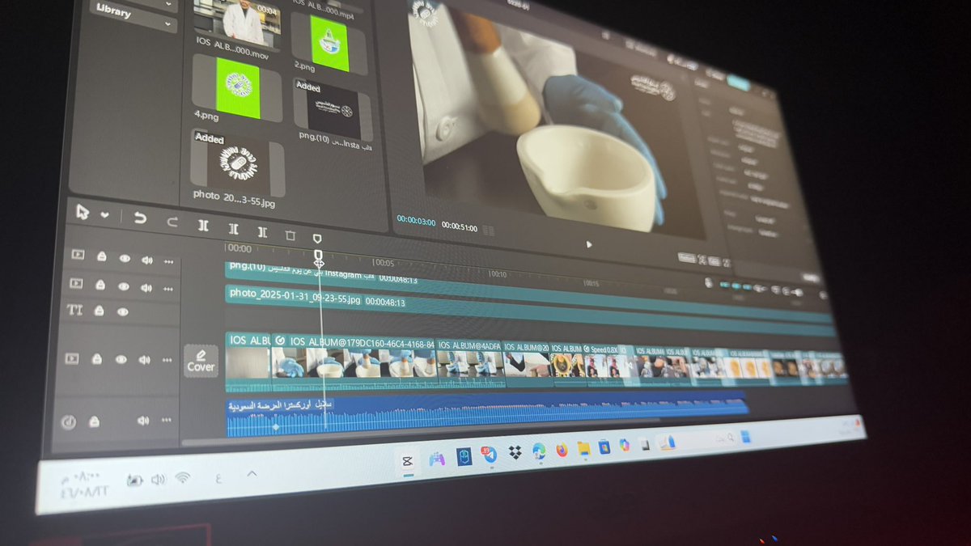Select the IOS ALBUM@179DC160 video clip

(x=354, y=362)
